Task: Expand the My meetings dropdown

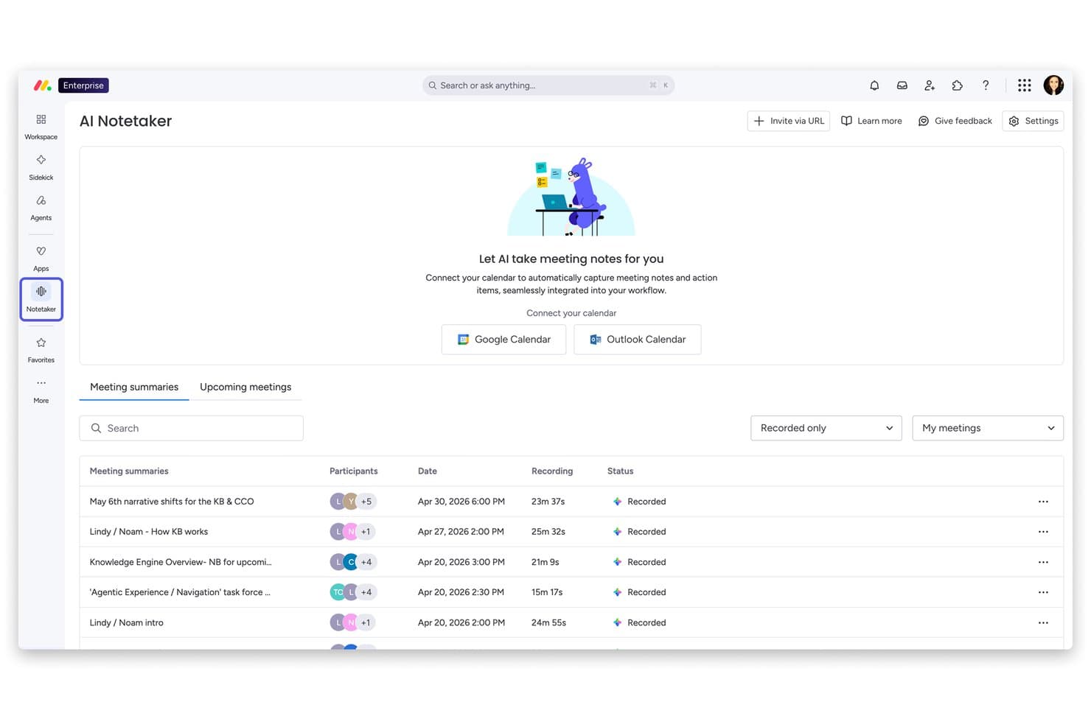Action: [987, 428]
